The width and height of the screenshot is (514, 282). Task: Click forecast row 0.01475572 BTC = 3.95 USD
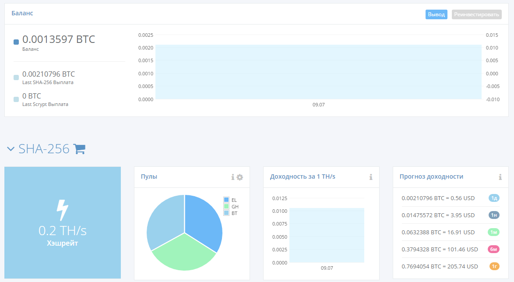(x=438, y=215)
